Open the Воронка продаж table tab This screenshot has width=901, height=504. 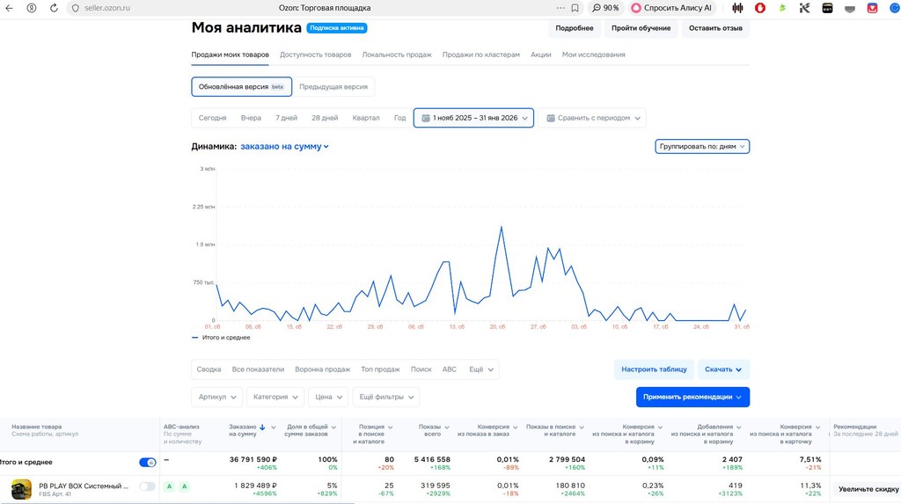(x=322, y=369)
